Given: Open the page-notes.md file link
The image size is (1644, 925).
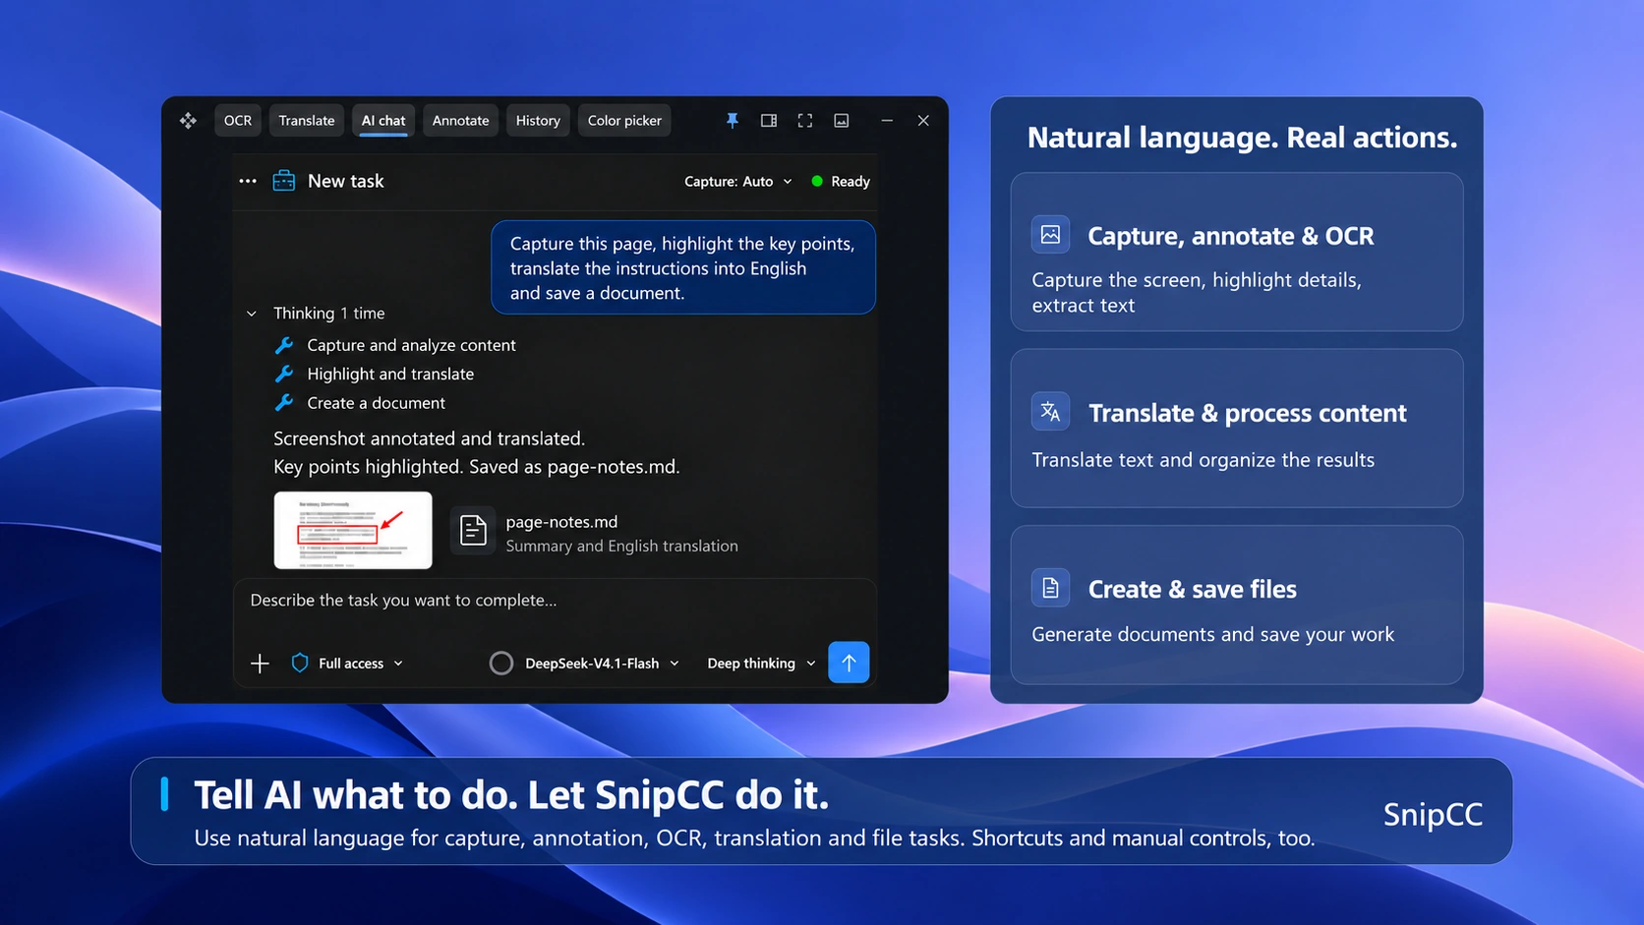Looking at the screenshot, I should point(561,522).
